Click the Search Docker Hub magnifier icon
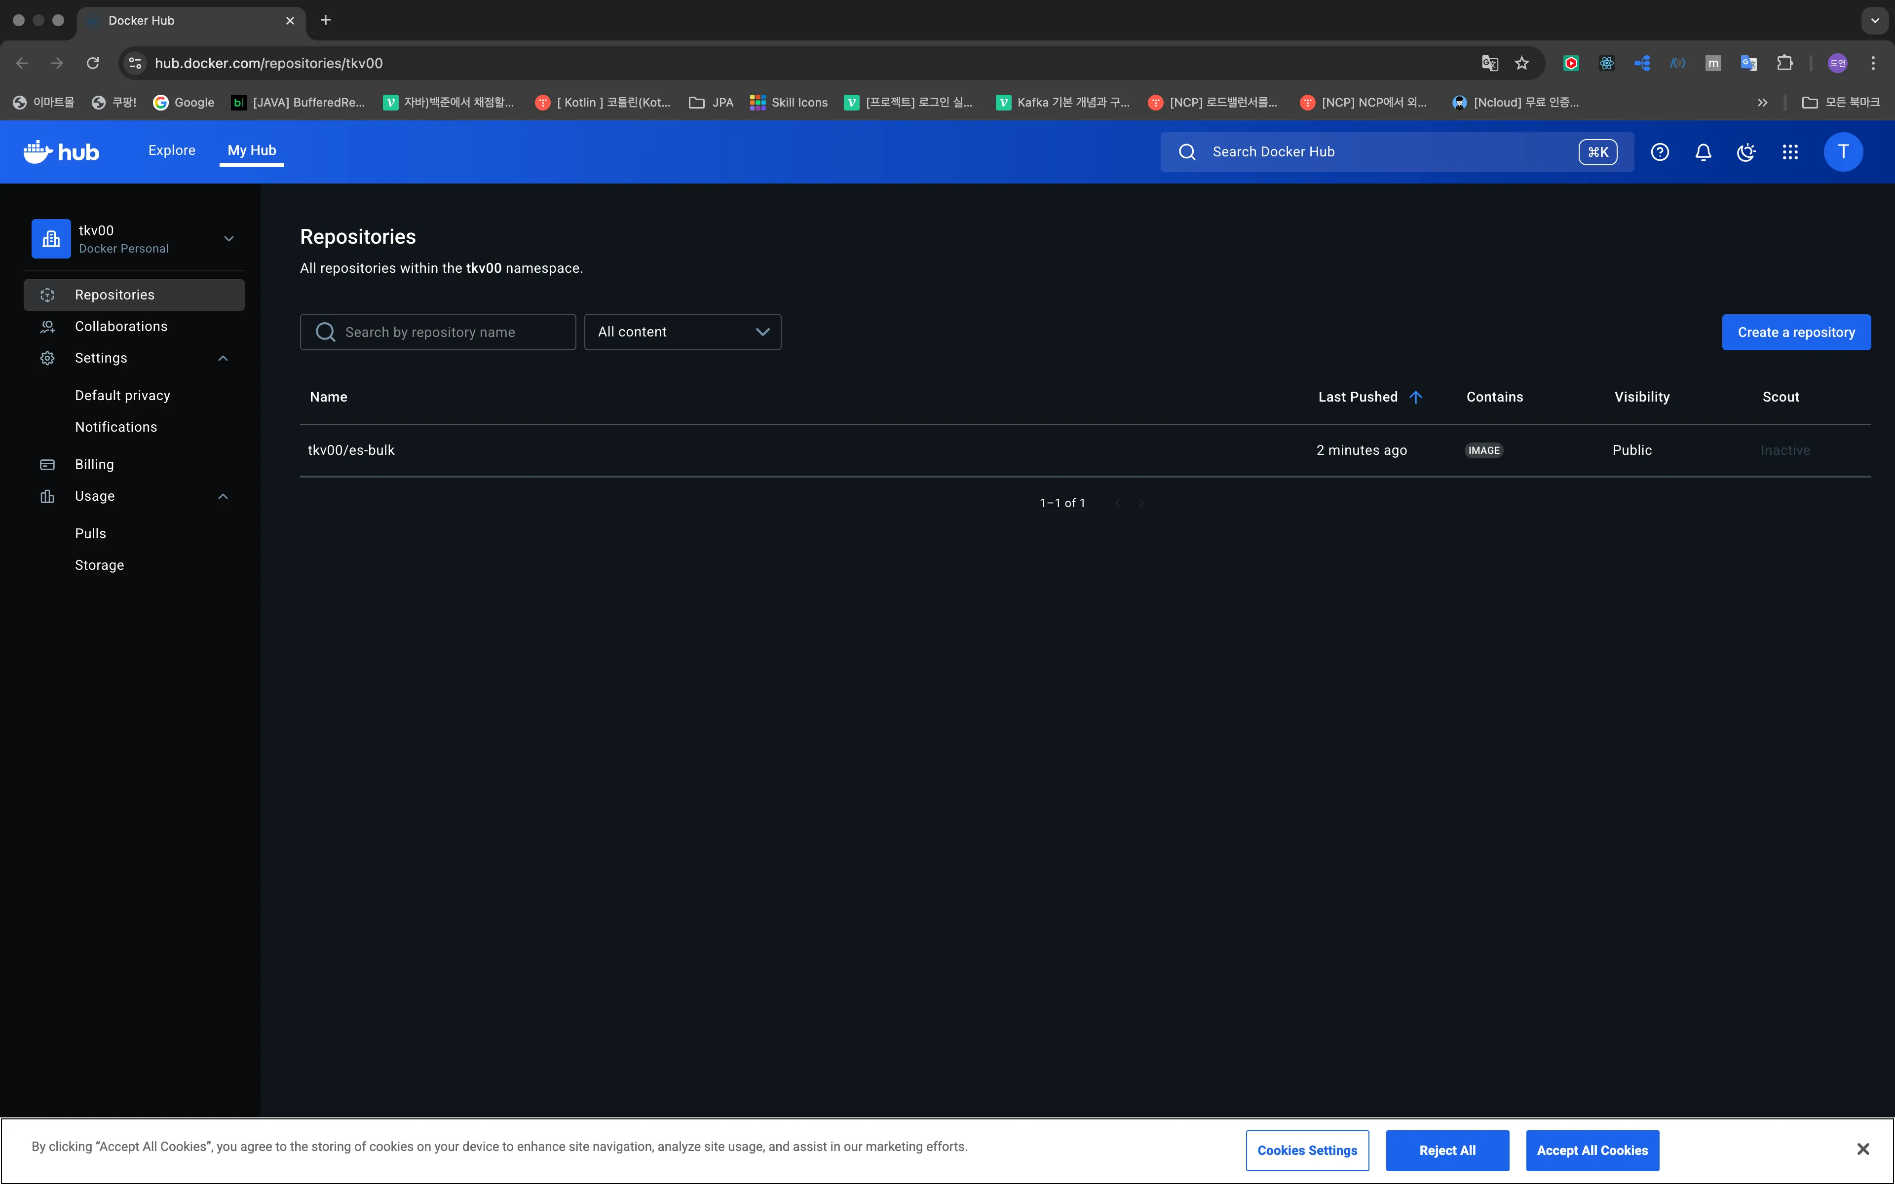 point(1187,152)
